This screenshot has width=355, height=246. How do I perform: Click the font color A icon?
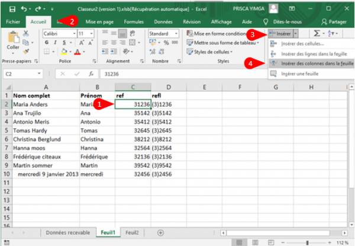pos(77,52)
